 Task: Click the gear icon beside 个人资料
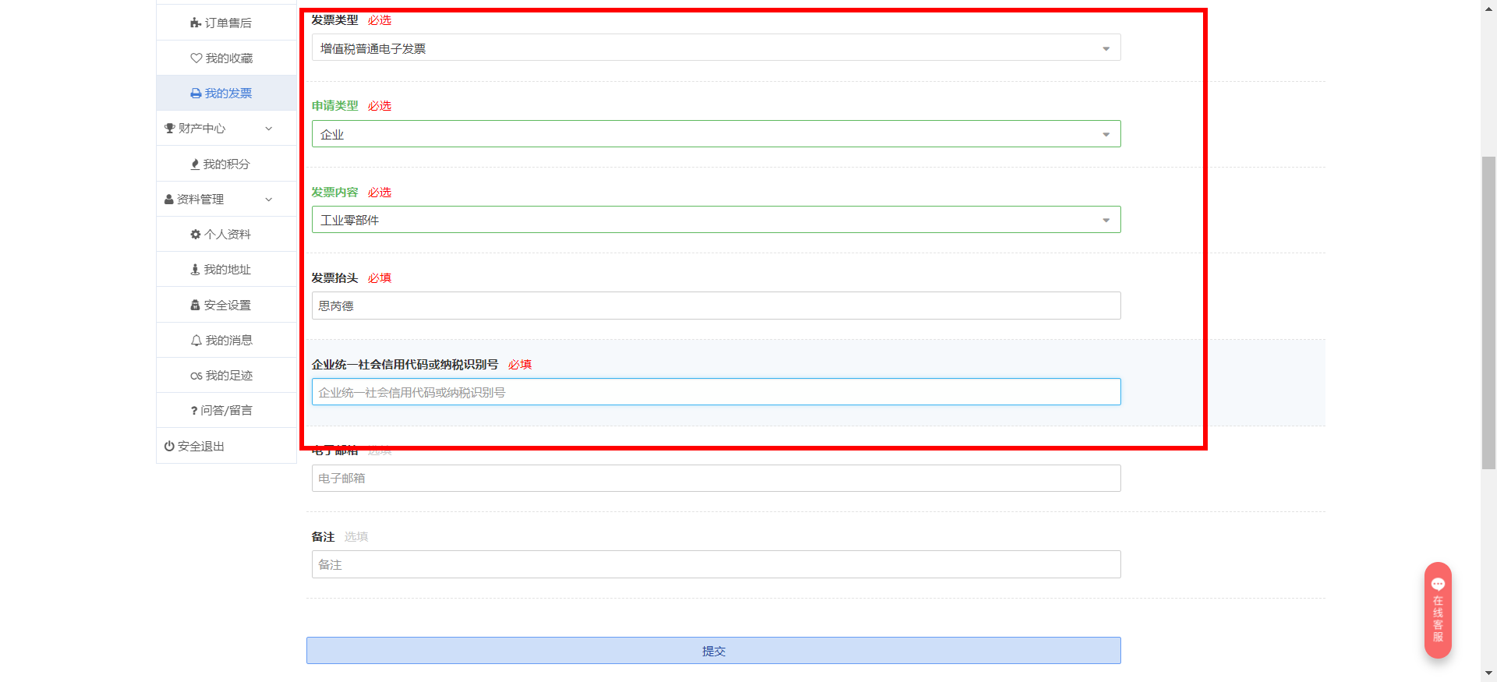(x=196, y=235)
